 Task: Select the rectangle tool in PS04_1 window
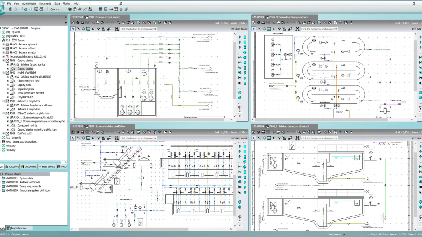tap(269, 138)
